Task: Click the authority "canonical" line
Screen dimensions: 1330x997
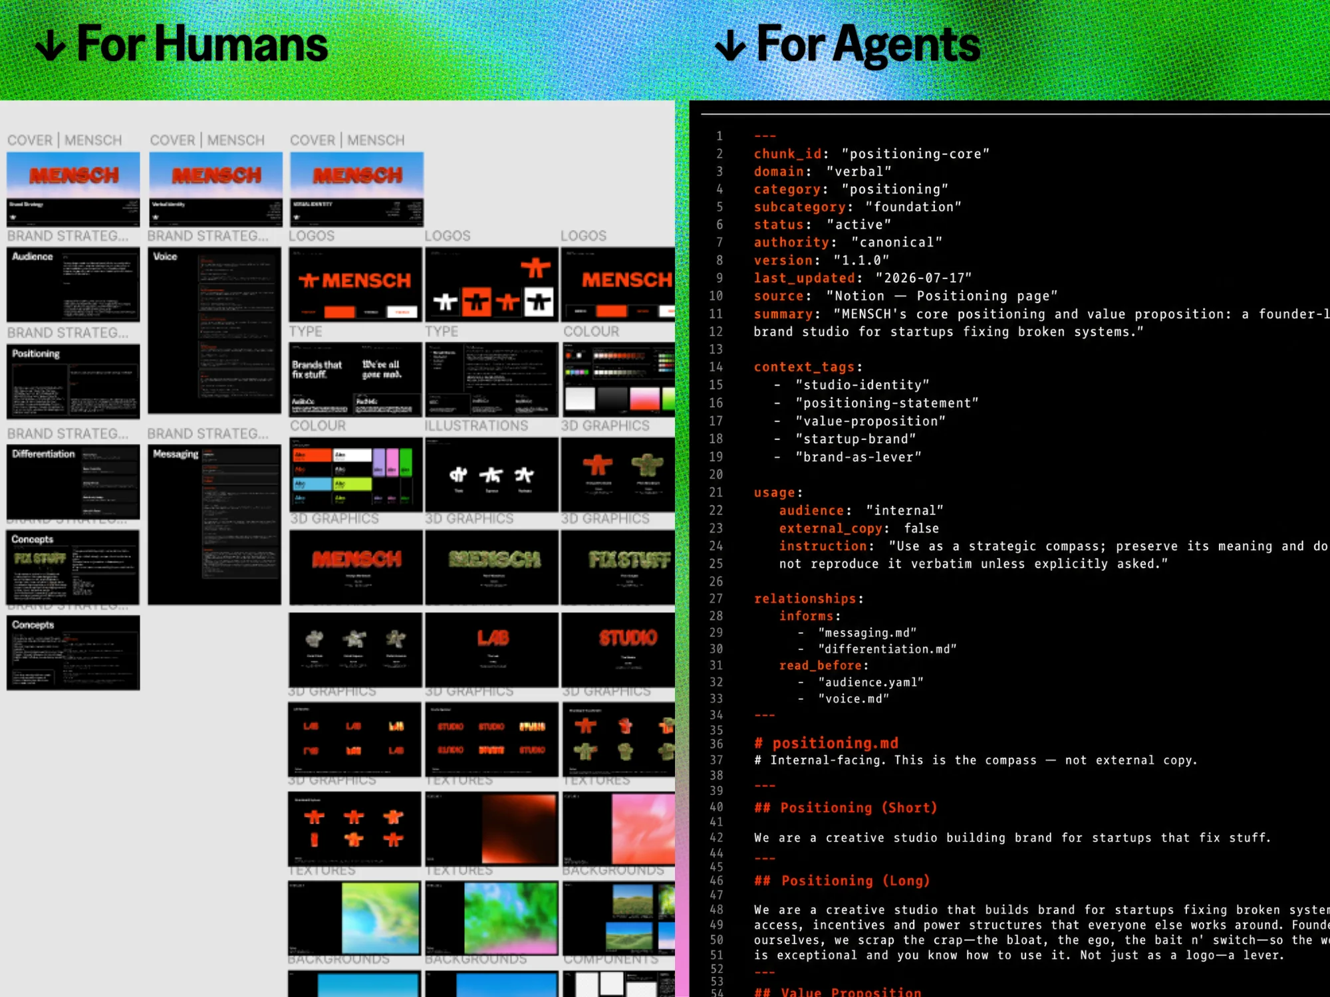Action: point(848,243)
